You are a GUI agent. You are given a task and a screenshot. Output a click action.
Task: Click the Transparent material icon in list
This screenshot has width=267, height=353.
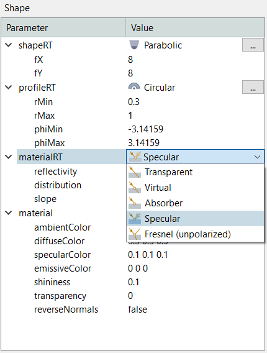[135, 172]
